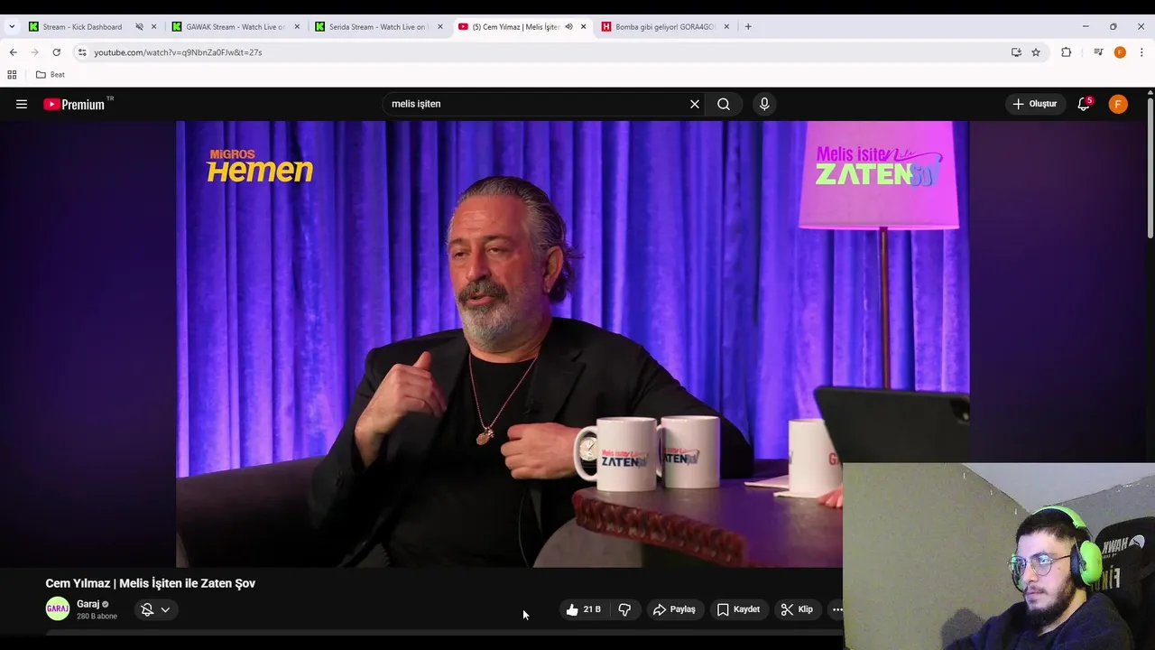The width and height of the screenshot is (1155, 650).
Task: Close the 'Bomba gibi geliyor' tab
Action: click(726, 27)
